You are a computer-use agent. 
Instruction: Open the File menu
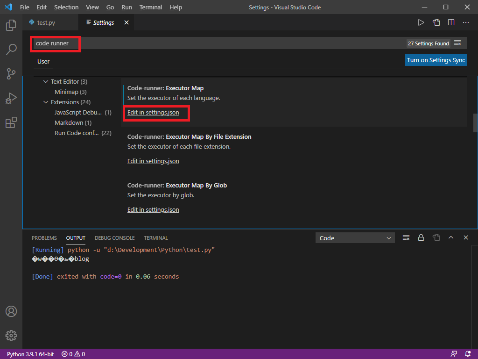click(x=24, y=7)
